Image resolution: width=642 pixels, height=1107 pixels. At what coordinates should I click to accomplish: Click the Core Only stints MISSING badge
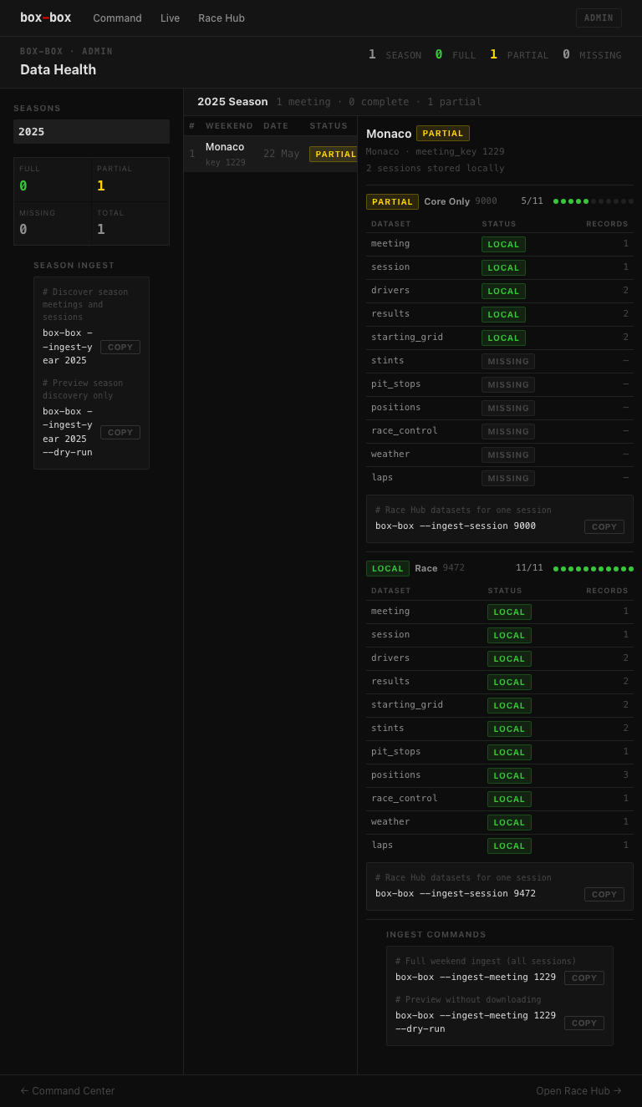pyautogui.click(x=508, y=361)
